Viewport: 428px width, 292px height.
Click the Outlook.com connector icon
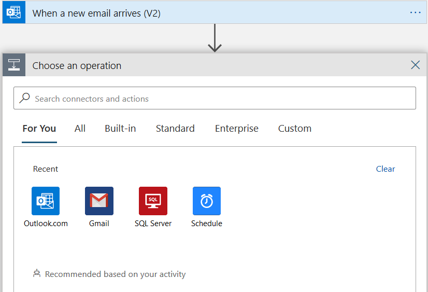point(46,201)
